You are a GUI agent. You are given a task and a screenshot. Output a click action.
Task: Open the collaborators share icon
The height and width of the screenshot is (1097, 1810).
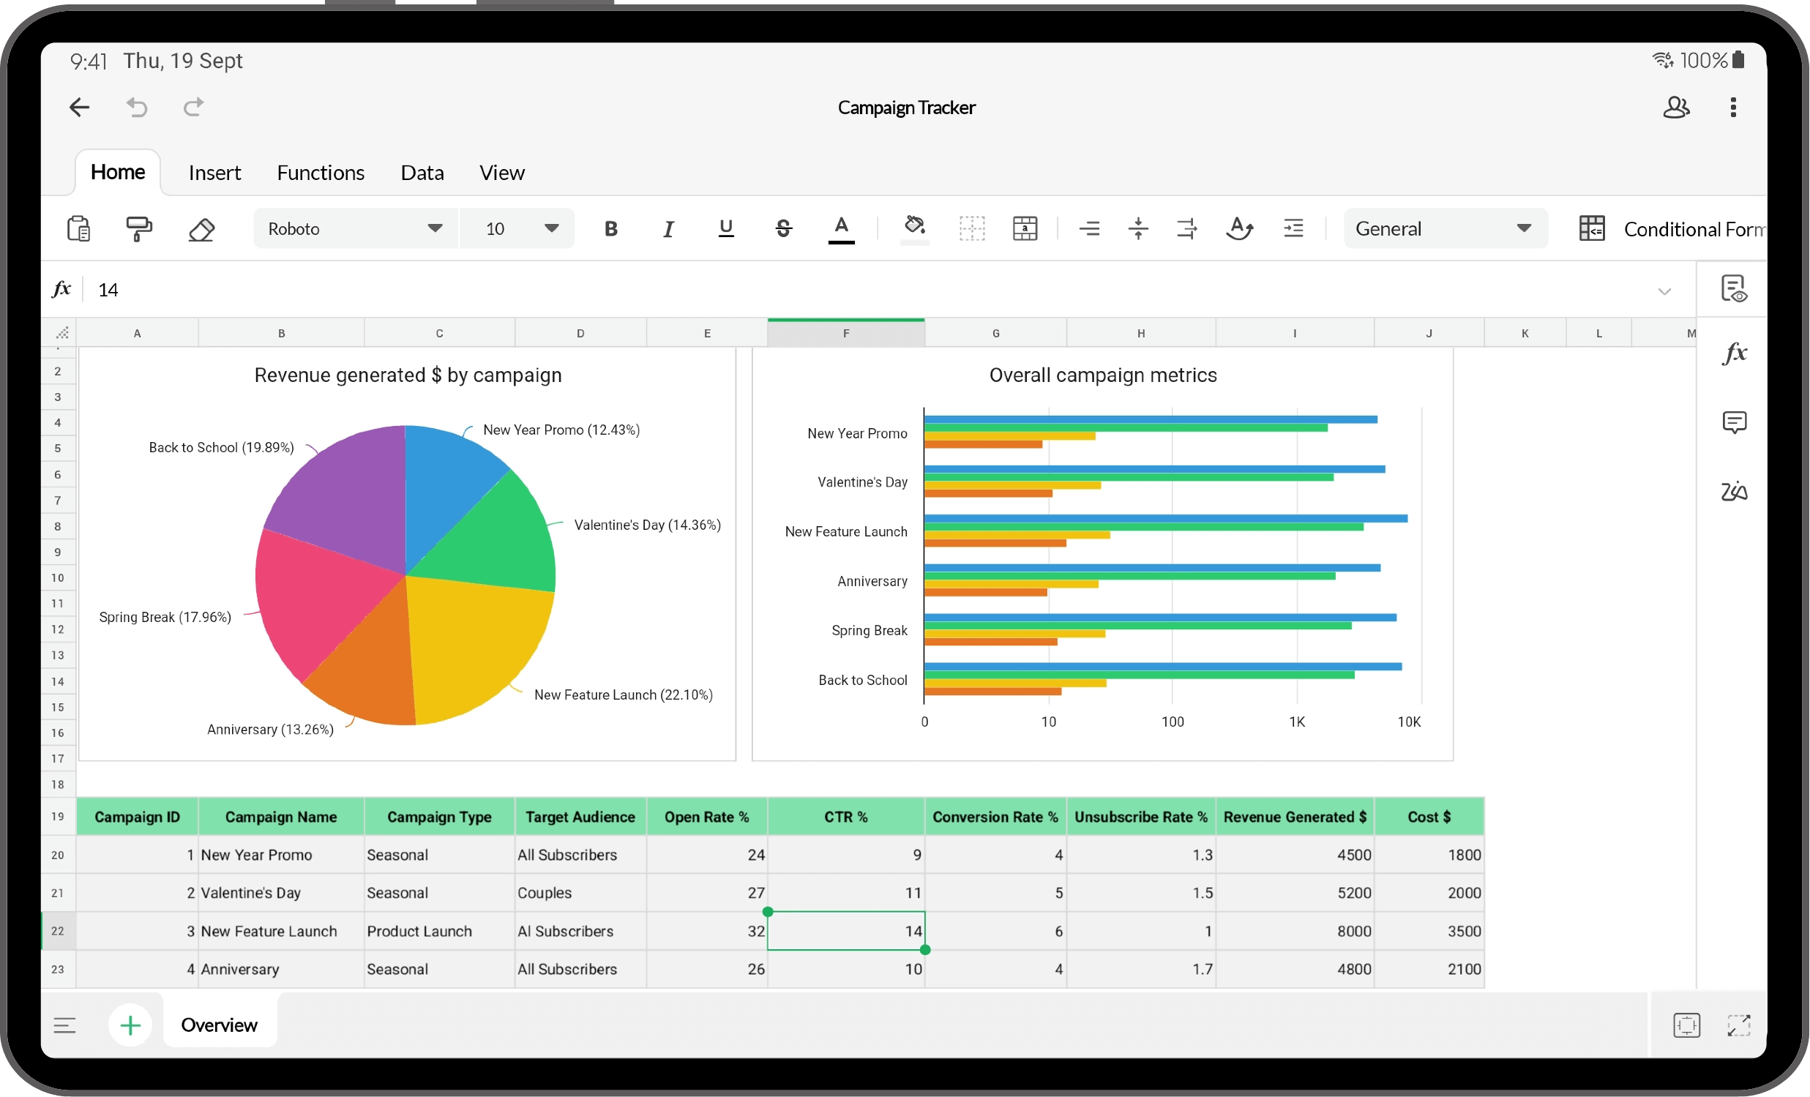coord(1675,108)
